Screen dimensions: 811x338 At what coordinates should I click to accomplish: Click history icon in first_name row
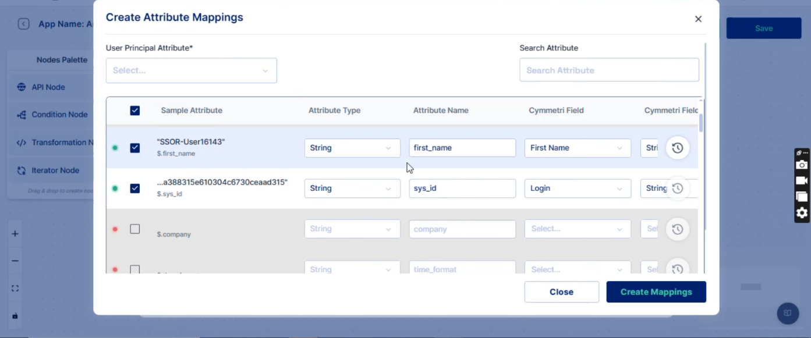click(677, 148)
